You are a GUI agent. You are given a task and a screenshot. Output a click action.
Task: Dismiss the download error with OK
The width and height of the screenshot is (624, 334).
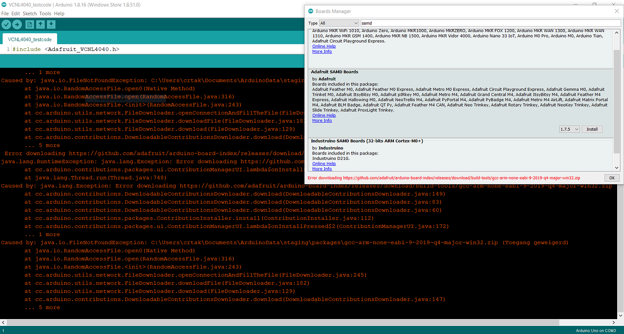(x=612, y=177)
